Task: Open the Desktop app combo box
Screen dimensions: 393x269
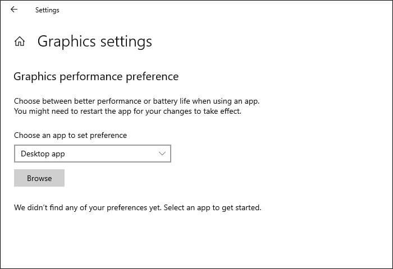Action: [92, 154]
